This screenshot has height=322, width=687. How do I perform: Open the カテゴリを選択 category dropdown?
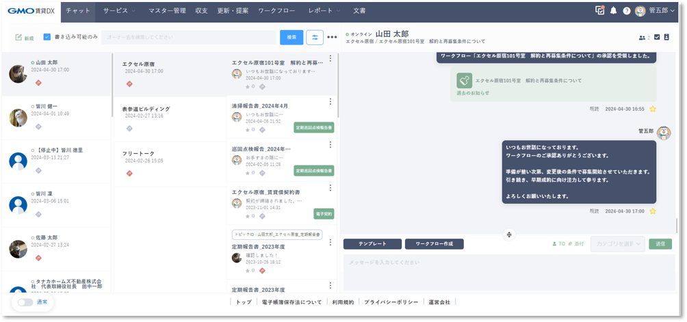(x=617, y=244)
